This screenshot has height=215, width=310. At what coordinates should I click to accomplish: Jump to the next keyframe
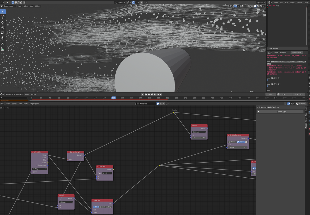[158, 94]
